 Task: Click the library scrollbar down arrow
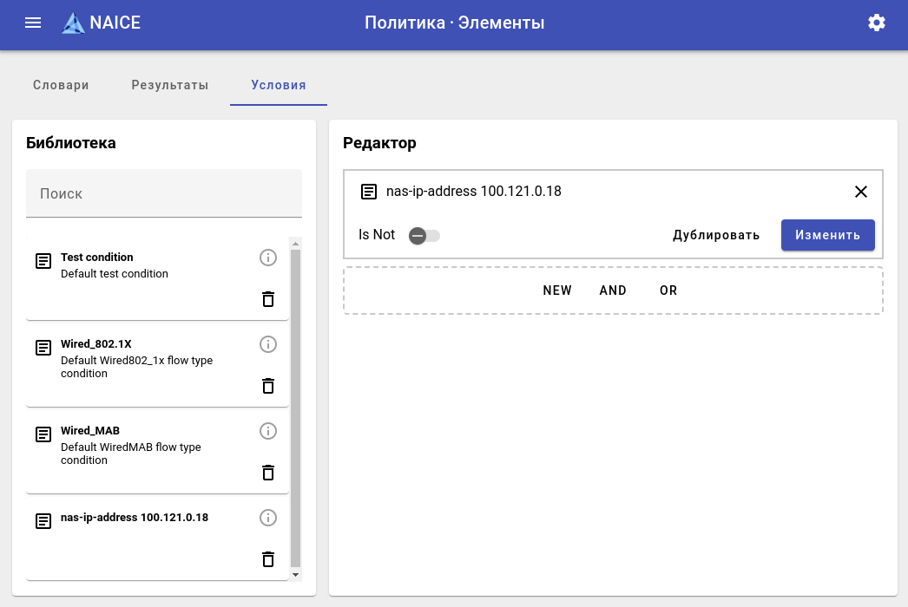(295, 575)
